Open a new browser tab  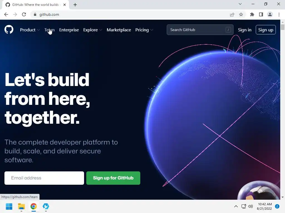(x=75, y=5)
